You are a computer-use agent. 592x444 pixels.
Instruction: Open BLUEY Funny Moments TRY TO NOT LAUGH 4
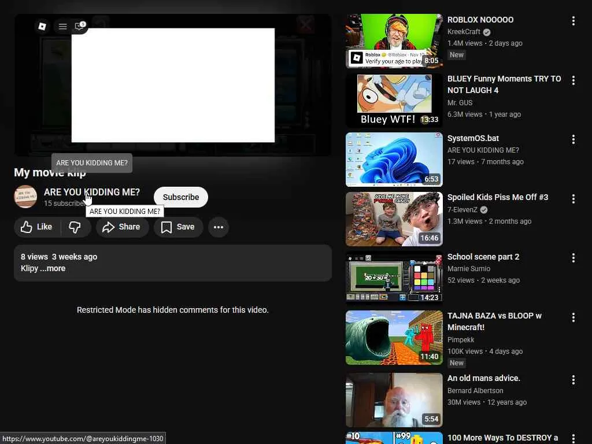tap(504, 84)
